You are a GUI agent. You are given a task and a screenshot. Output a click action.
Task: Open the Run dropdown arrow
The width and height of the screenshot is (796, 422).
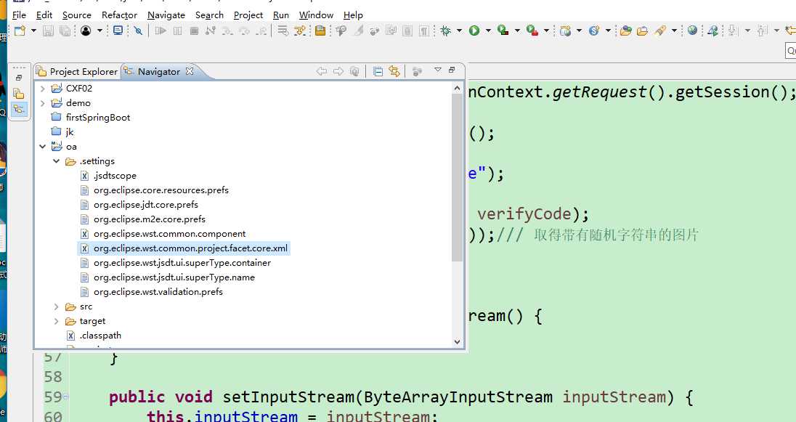pyautogui.click(x=488, y=31)
